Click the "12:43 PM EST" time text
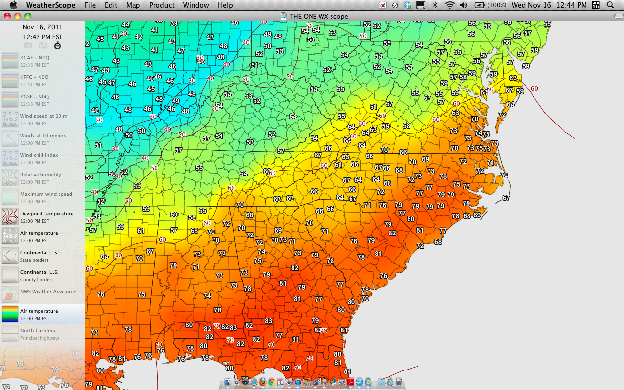This screenshot has height=390, width=624. pos(42,37)
